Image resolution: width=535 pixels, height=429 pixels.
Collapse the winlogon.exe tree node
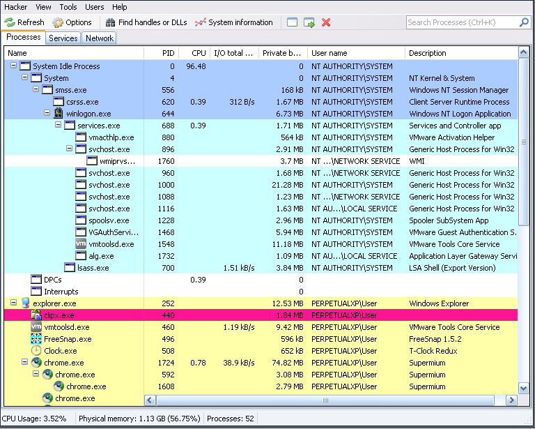point(47,114)
